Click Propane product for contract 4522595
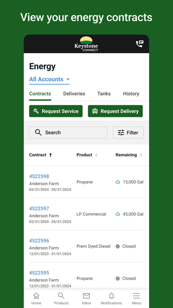Screen dimensions: 173x308 (85, 278)
